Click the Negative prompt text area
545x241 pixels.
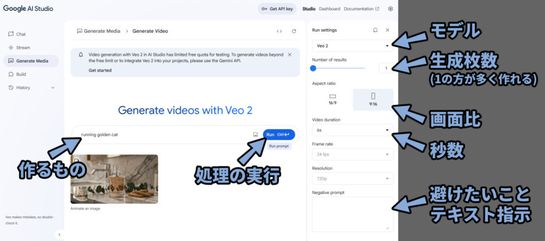tap(353, 214)
